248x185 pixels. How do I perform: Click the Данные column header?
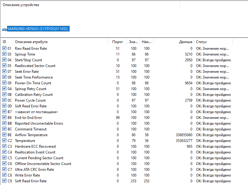pyautogui.click(x=185, y=42)
